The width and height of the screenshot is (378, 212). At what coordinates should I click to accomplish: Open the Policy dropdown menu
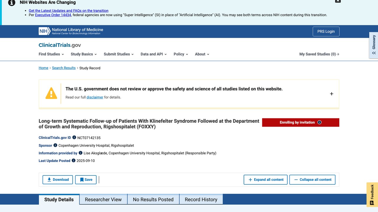click(181, 54)
